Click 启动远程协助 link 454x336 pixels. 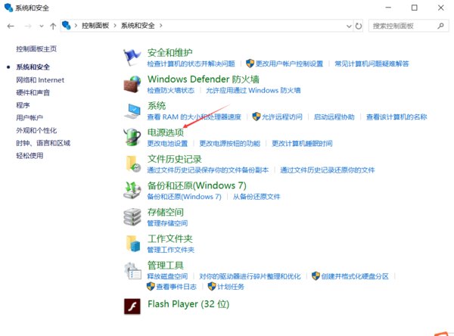coord(334,117)
